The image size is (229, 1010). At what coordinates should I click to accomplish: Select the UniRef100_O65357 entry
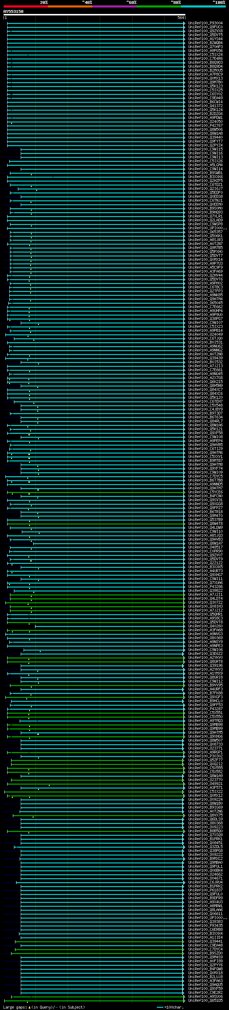pyautogui.click(x=205, y=232)
